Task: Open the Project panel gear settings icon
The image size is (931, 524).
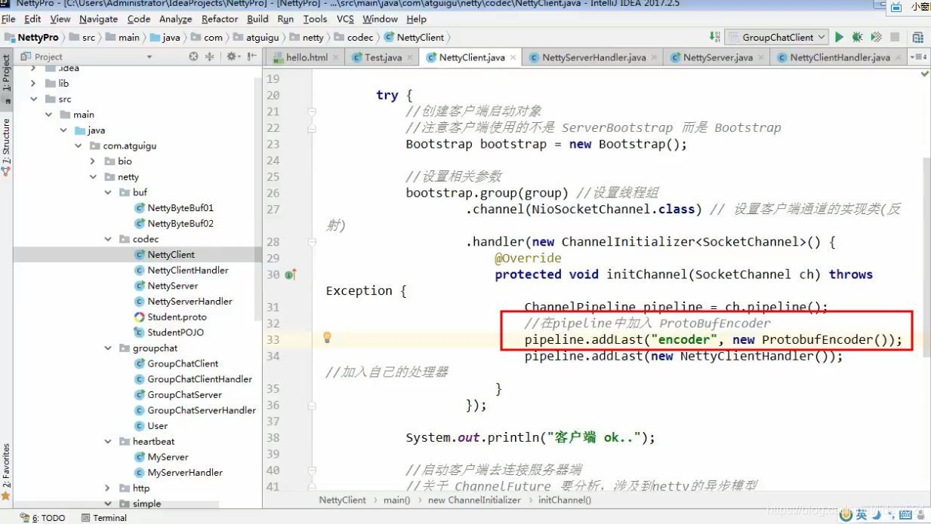Action: point(231,57)
